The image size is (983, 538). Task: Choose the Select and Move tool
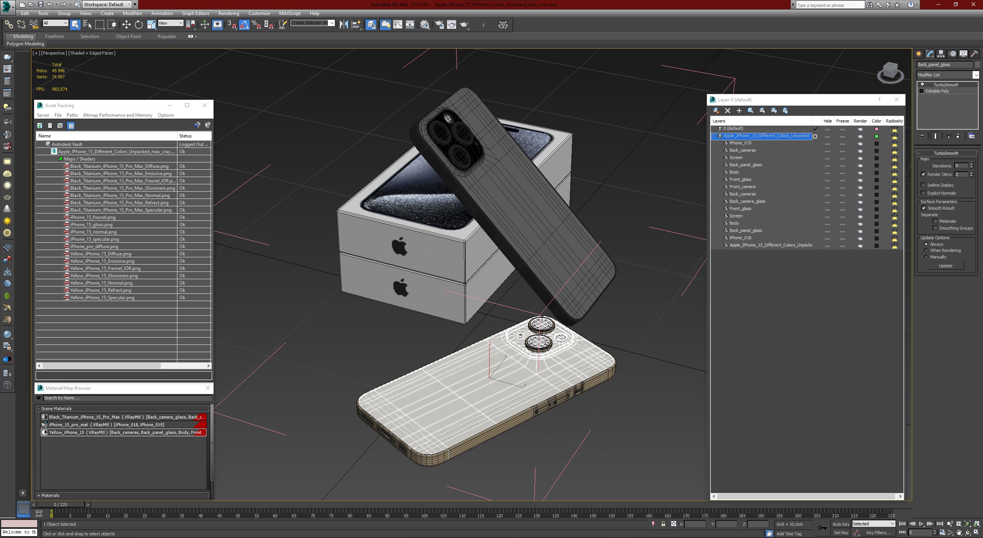coord(126,25)
